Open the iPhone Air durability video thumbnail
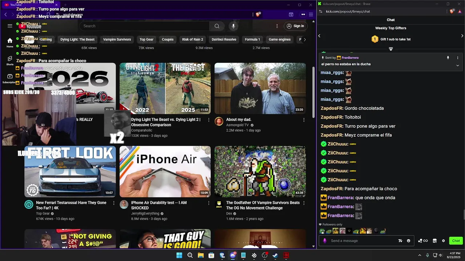The width and height of the screenshot is (465, 261). point(165,171)
